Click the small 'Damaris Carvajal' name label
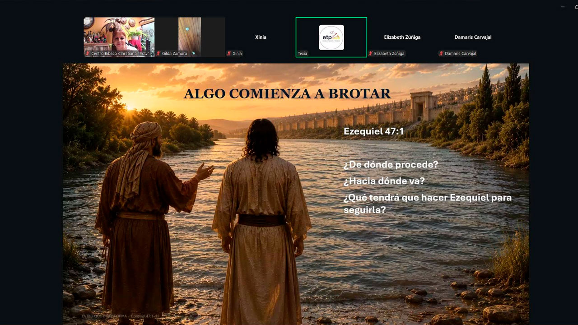The height and width of the screenshot is (325, 578). pos(461,54)
